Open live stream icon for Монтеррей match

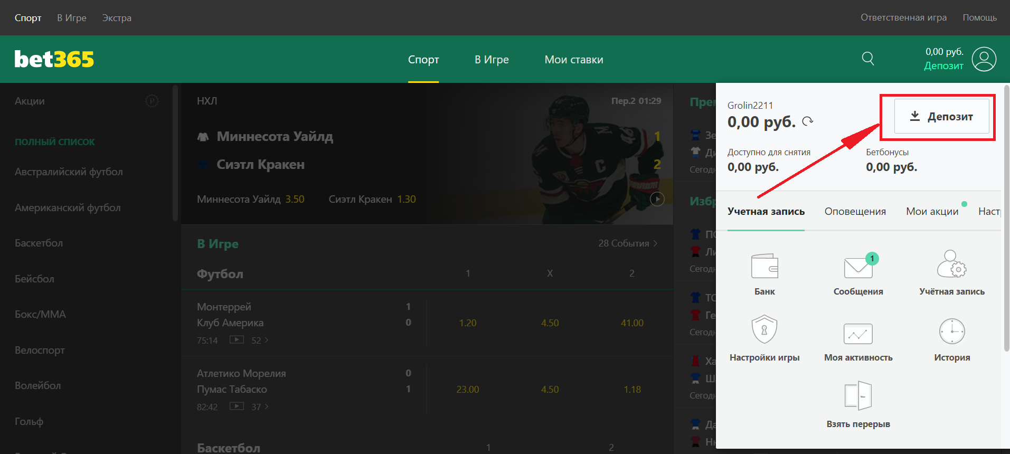pos(237,339)
